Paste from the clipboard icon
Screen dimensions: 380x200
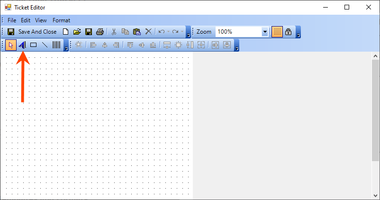pos(137,32)
